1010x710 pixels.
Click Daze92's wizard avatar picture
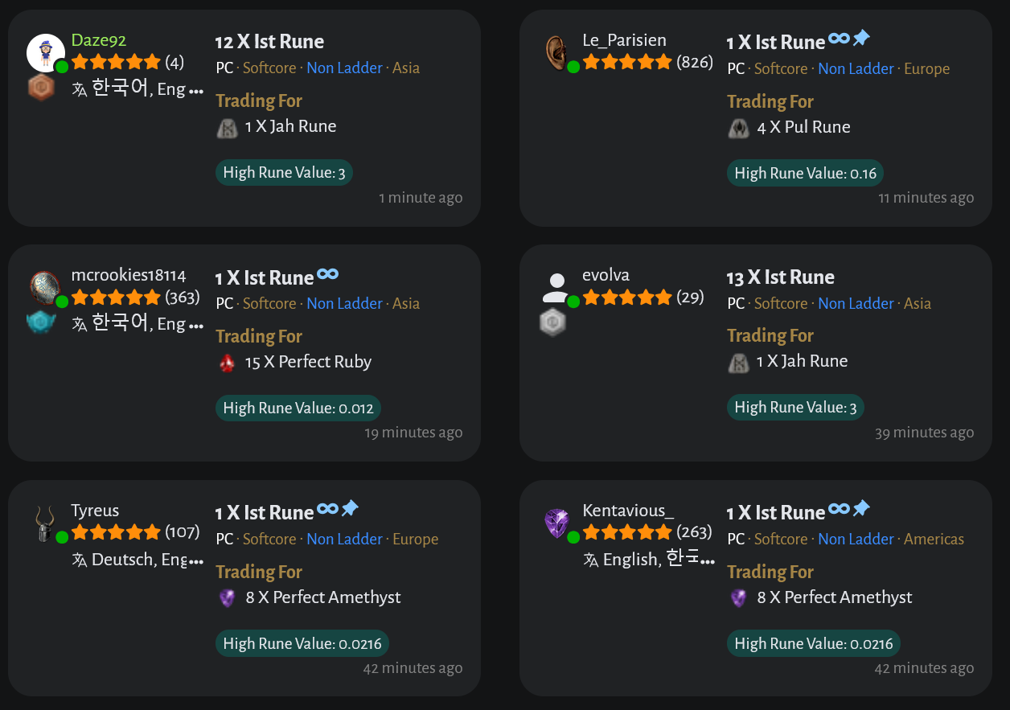click(x=45, y=53)
